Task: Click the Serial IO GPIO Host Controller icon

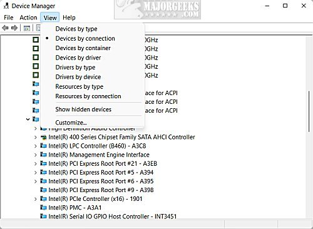Action: tap(43, 216)
